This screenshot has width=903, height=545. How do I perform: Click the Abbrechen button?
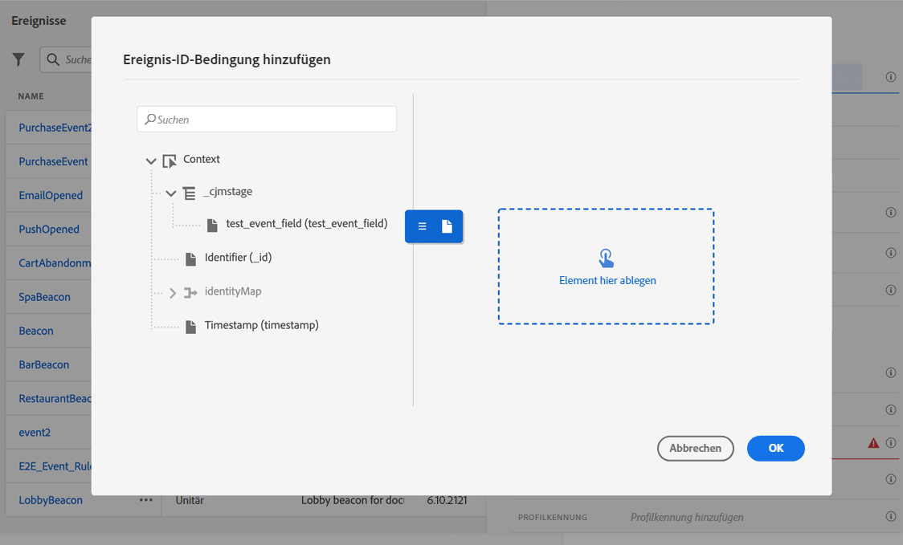click(695, 449)
